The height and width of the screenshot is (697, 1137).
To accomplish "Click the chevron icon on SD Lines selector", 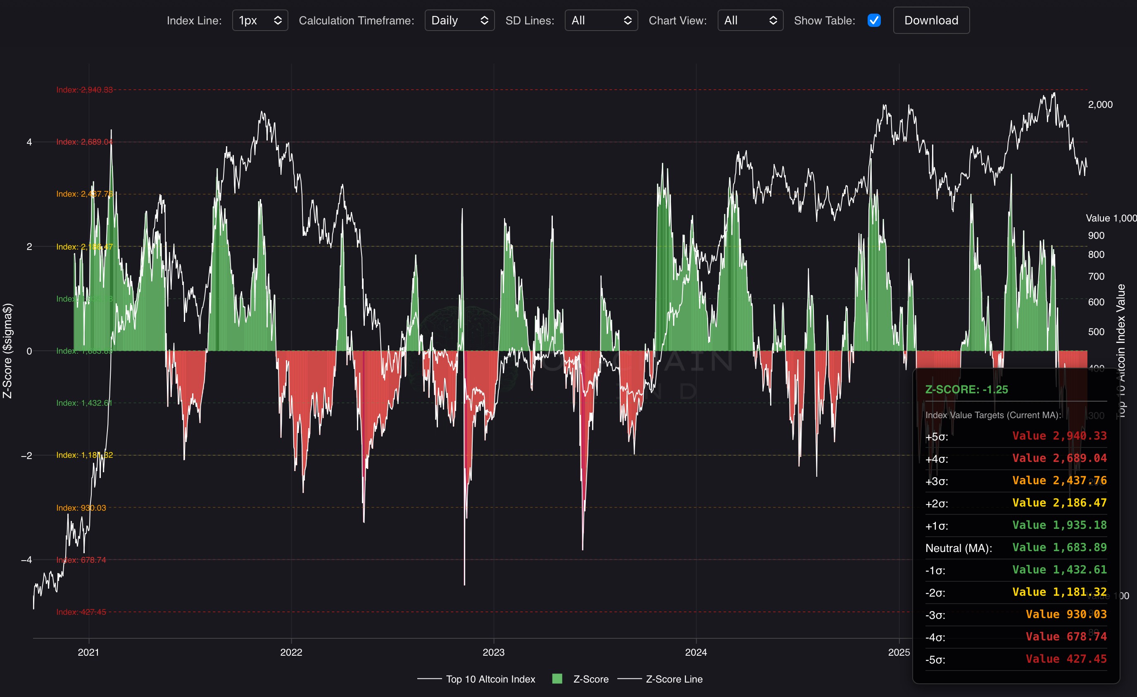I will [x=628, y=20].
